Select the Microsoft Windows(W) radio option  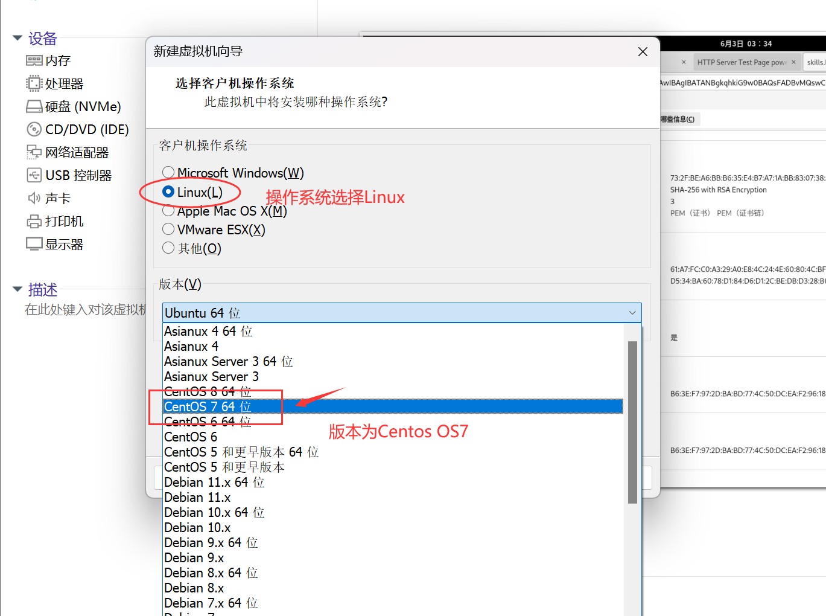click(168, 173)
